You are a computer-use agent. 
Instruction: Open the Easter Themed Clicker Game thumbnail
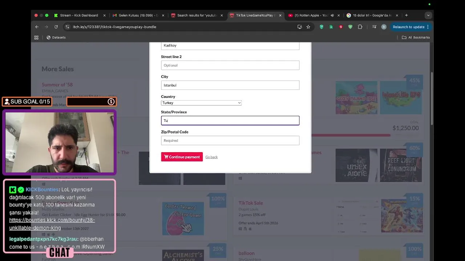(183, 219)
